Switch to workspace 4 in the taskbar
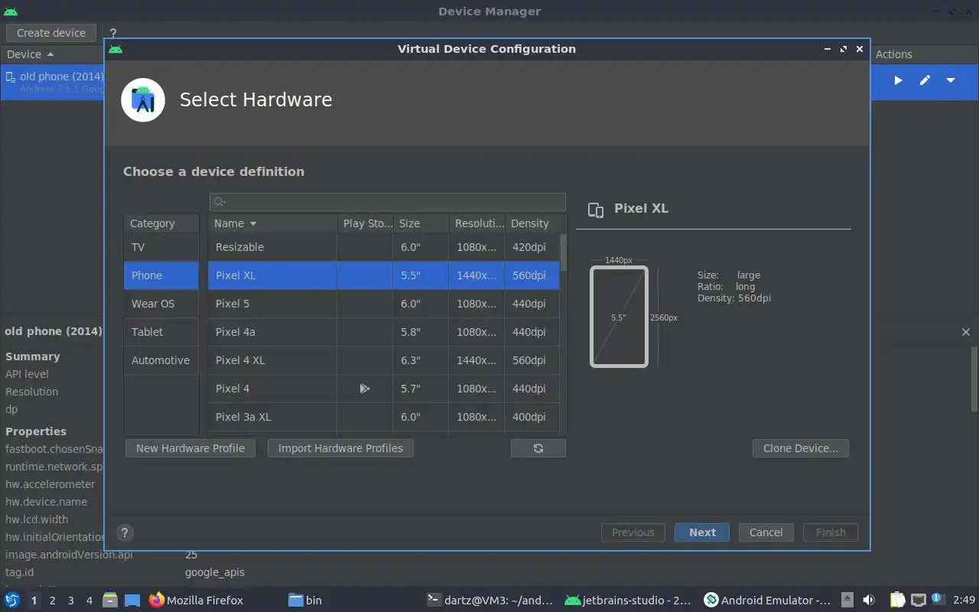Screen dimensions: 979x612 (x=89, y=601)
